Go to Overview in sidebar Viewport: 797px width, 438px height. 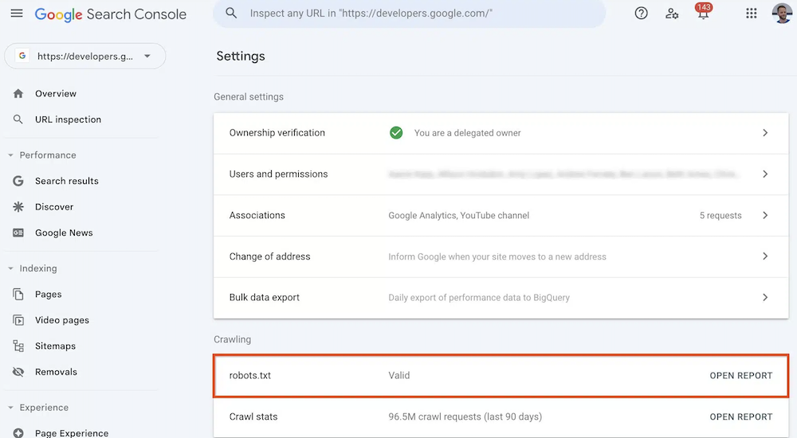click(x=55, y=94)
